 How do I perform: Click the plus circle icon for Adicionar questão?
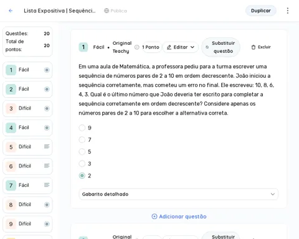(x=154, y=217)
